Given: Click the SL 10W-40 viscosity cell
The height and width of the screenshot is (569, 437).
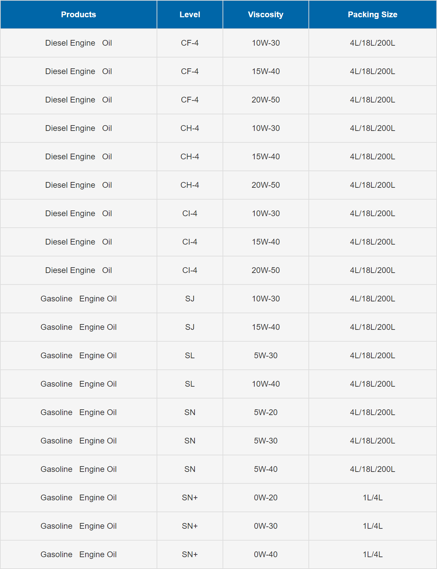Looking at the screenshot, I should 266,384.
